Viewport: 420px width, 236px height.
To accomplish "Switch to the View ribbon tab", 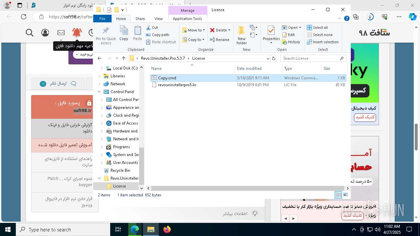I will [158, 19].
